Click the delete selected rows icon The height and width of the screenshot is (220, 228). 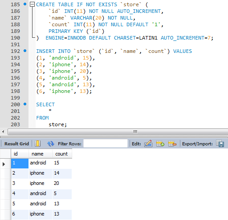coord(172,144)
